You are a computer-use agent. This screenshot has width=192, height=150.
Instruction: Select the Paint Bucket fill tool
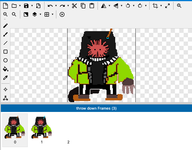pos(5,69)
